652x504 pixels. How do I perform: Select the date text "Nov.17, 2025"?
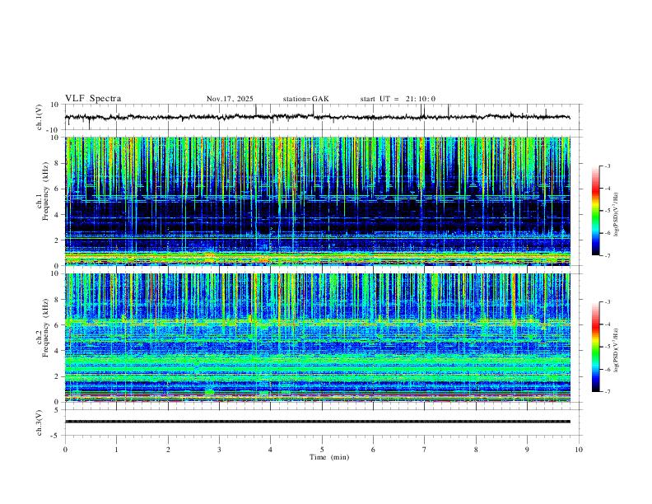pos(230,99)
